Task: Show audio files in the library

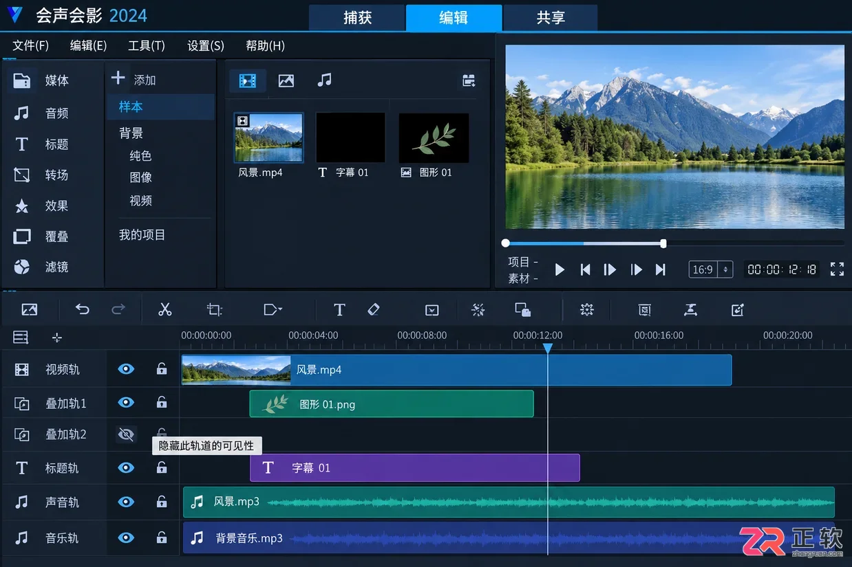Action: coord(324,81)
